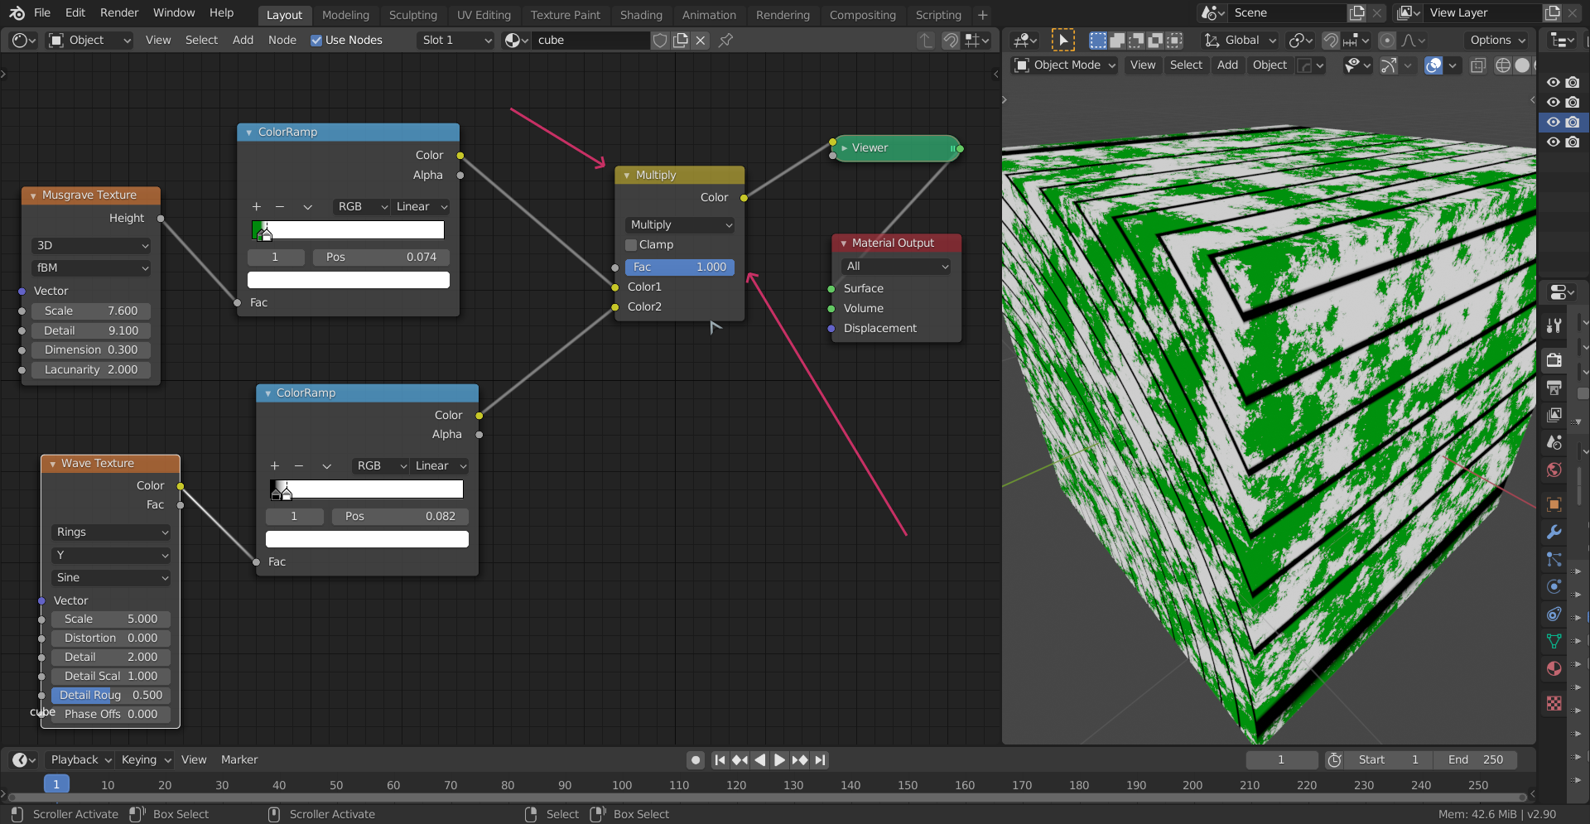
Task: Open the World Properties globe icon
Action: tap(1554, 470)
